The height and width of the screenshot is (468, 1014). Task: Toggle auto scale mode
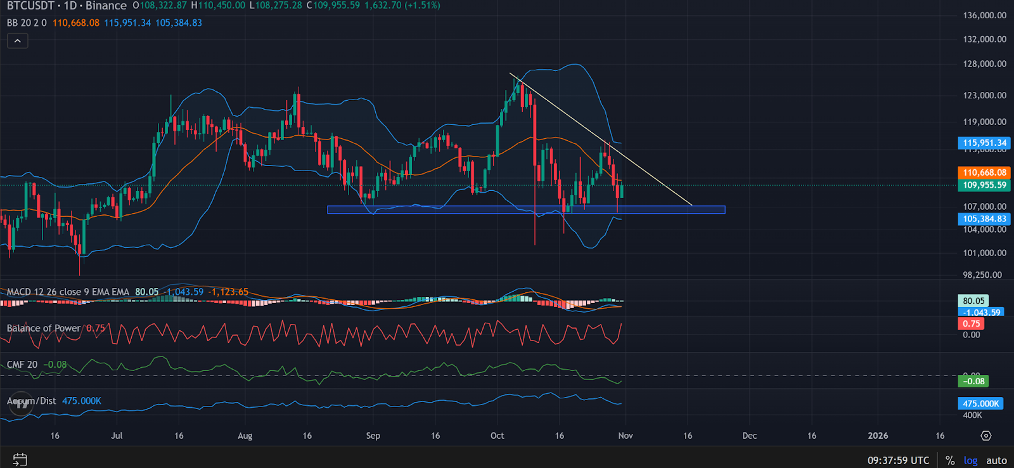[x=996, y=460]
